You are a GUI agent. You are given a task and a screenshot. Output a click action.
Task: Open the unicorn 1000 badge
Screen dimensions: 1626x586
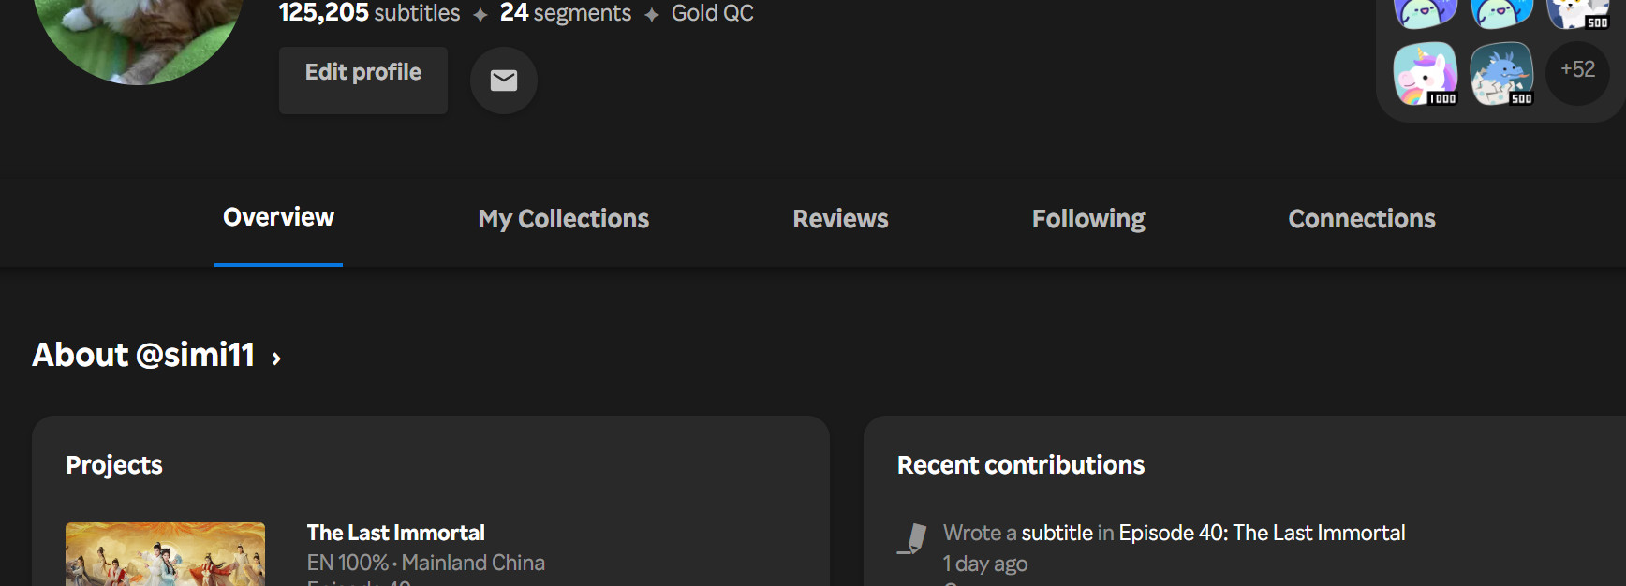tap(1426, 73)
